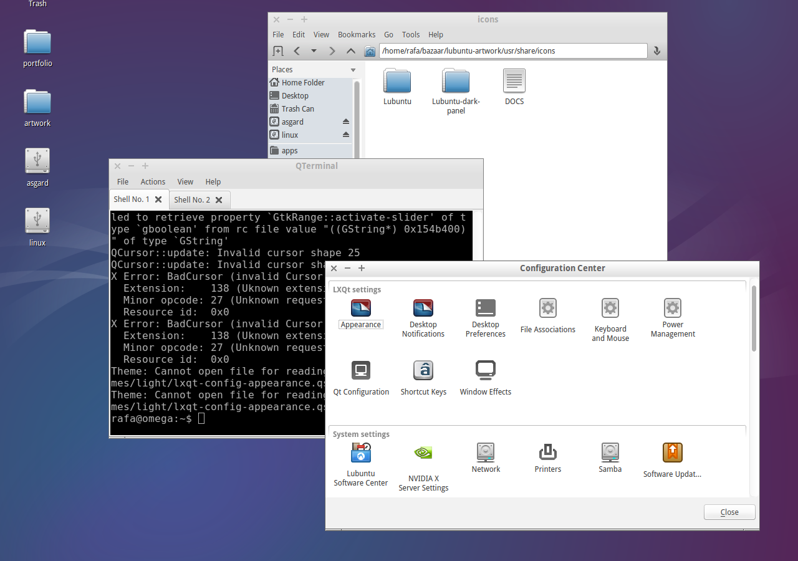Select the artwork folder on desktop
The image size is (798, 561).
(37, 108)
